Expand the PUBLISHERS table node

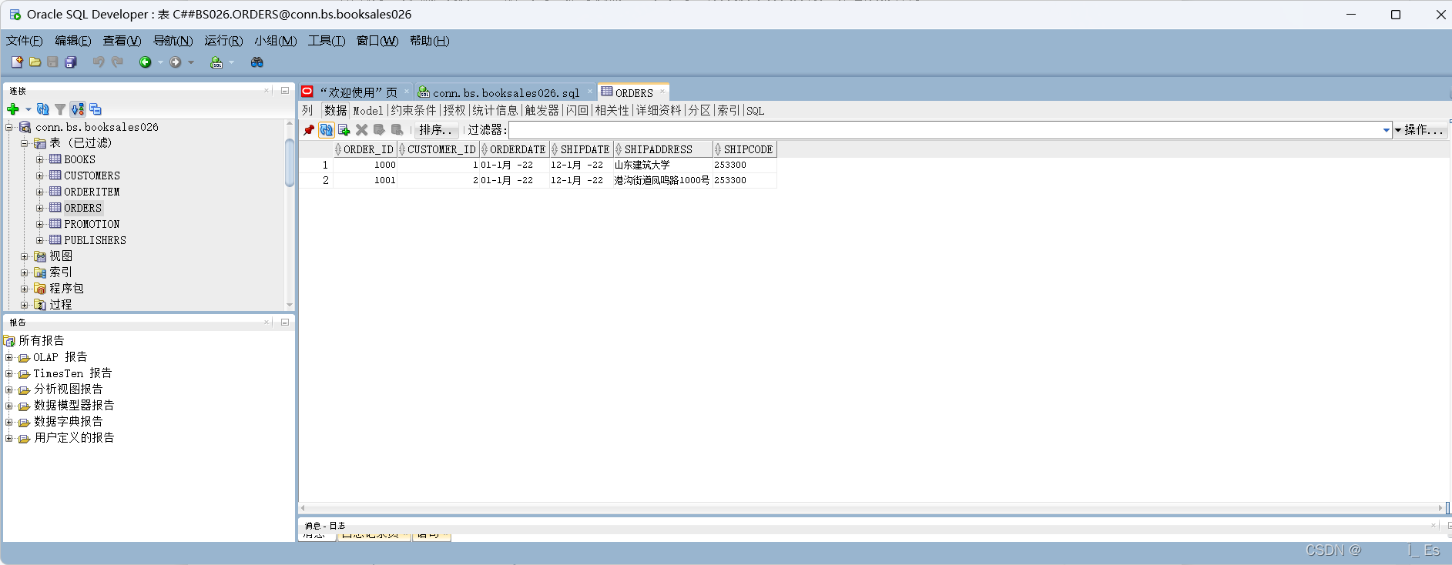39,240
